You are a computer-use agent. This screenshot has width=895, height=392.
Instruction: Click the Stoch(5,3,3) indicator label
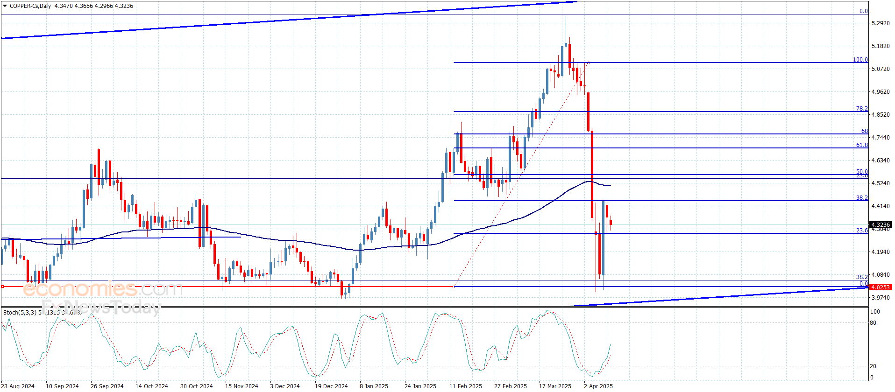click(20, 312)
